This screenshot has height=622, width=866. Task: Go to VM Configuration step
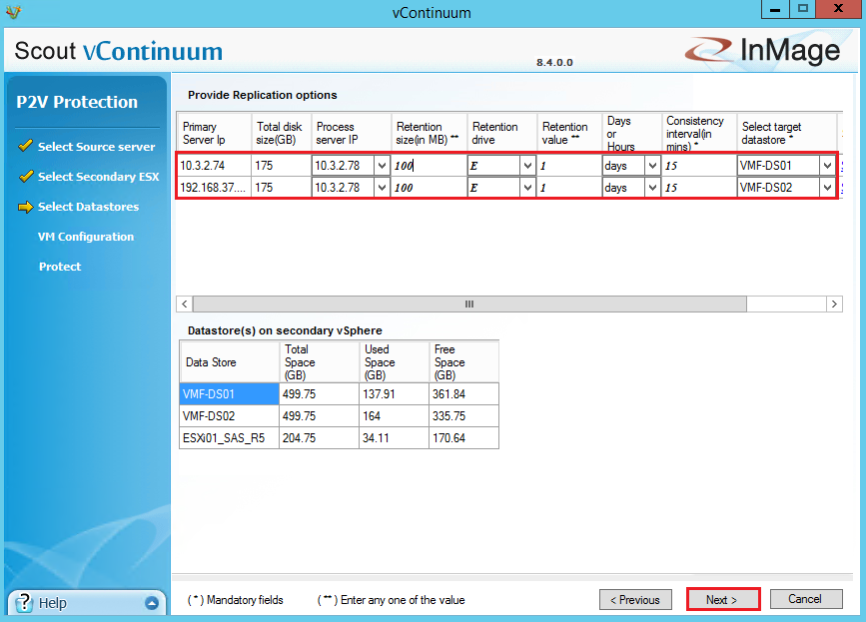pyautogui.click(x=86, y=237)
